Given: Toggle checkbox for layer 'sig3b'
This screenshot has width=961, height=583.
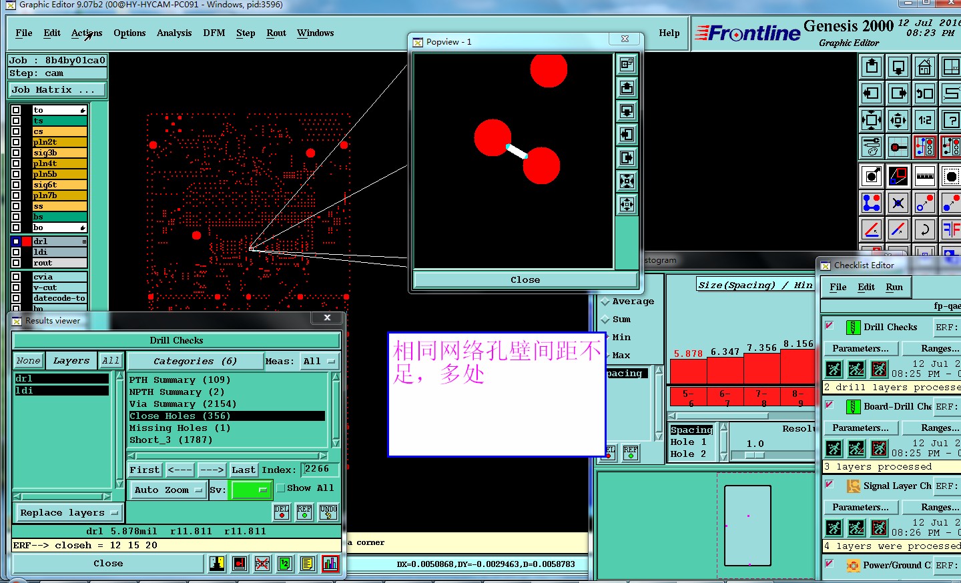Looking at the screenshot, I should pyautogui.click(x=16, y=153).
